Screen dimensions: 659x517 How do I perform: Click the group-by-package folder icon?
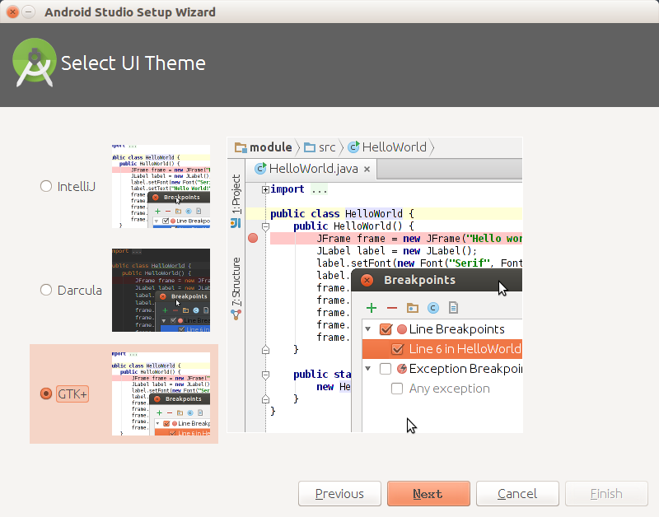(413, 308)
